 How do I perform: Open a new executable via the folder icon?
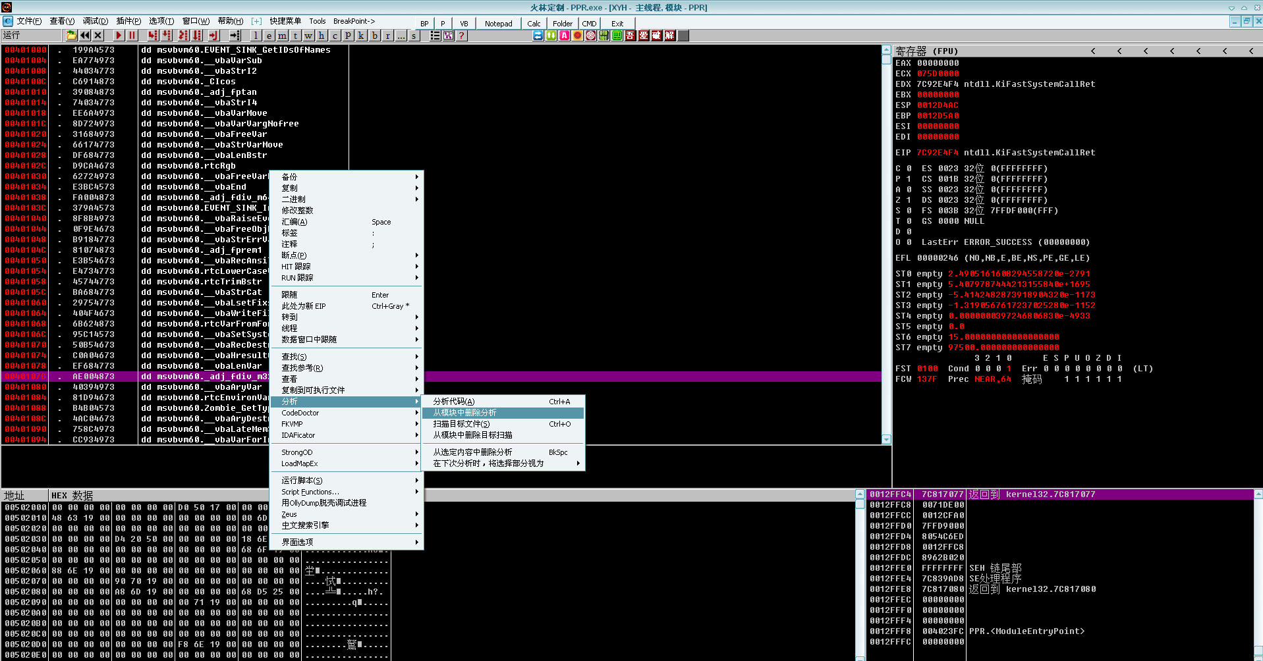[x=71, y=35]
